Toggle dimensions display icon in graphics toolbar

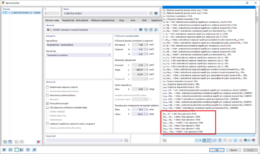[x=205, y=140]
